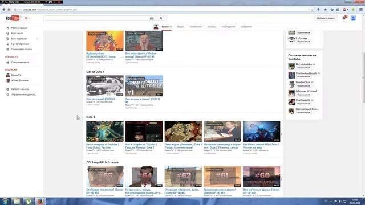The height and width of the screenshot is (205, 365).
Task: Switch to the 'Обсуждение' channel tab
Action: [x=228, y=27]
